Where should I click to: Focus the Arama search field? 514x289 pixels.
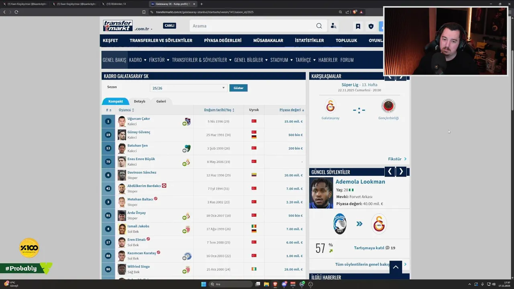pos(252,26)
